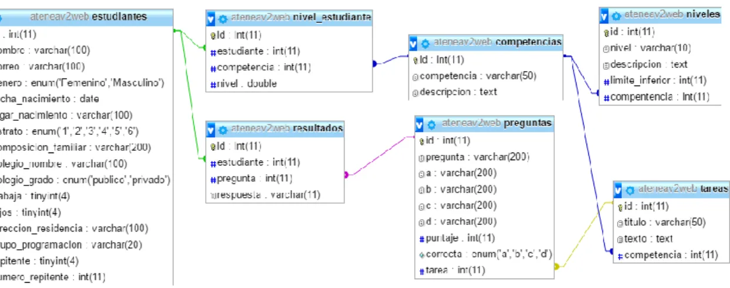This screenshot has height=288, width=730.
Task: Click the gear icon on nivel_estudiante table
Action: 223,18
